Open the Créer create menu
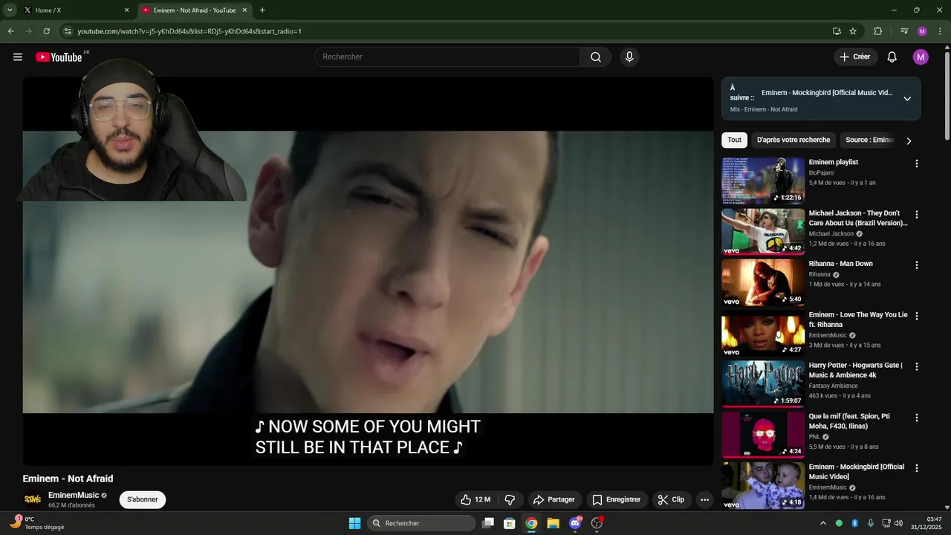The height and width of the screenshot is (535, 951). coord(855,56)
